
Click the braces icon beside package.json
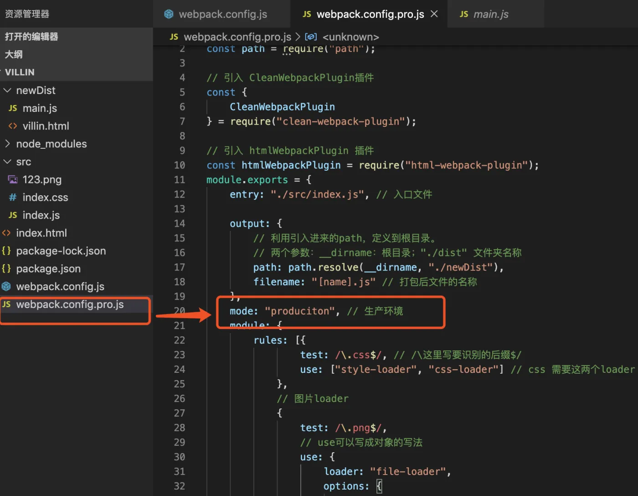point(6,268)
